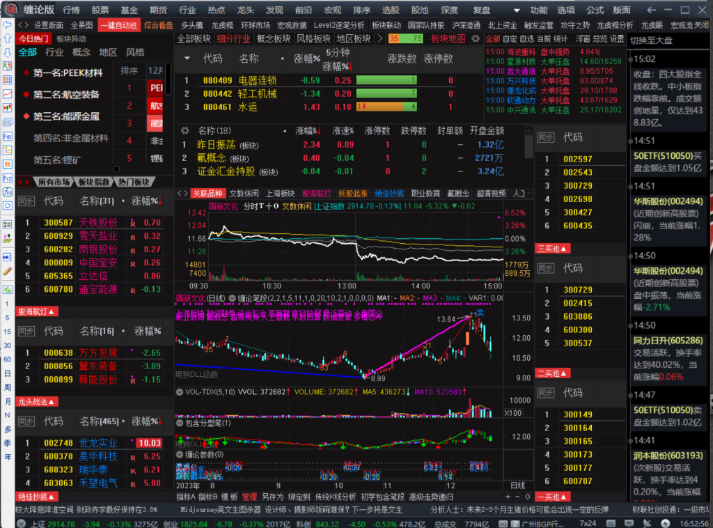Image resolution: width=713 pixels, height=528 pixels.
Task: Click the 一键自动池 button
Action: coord(118,25)
